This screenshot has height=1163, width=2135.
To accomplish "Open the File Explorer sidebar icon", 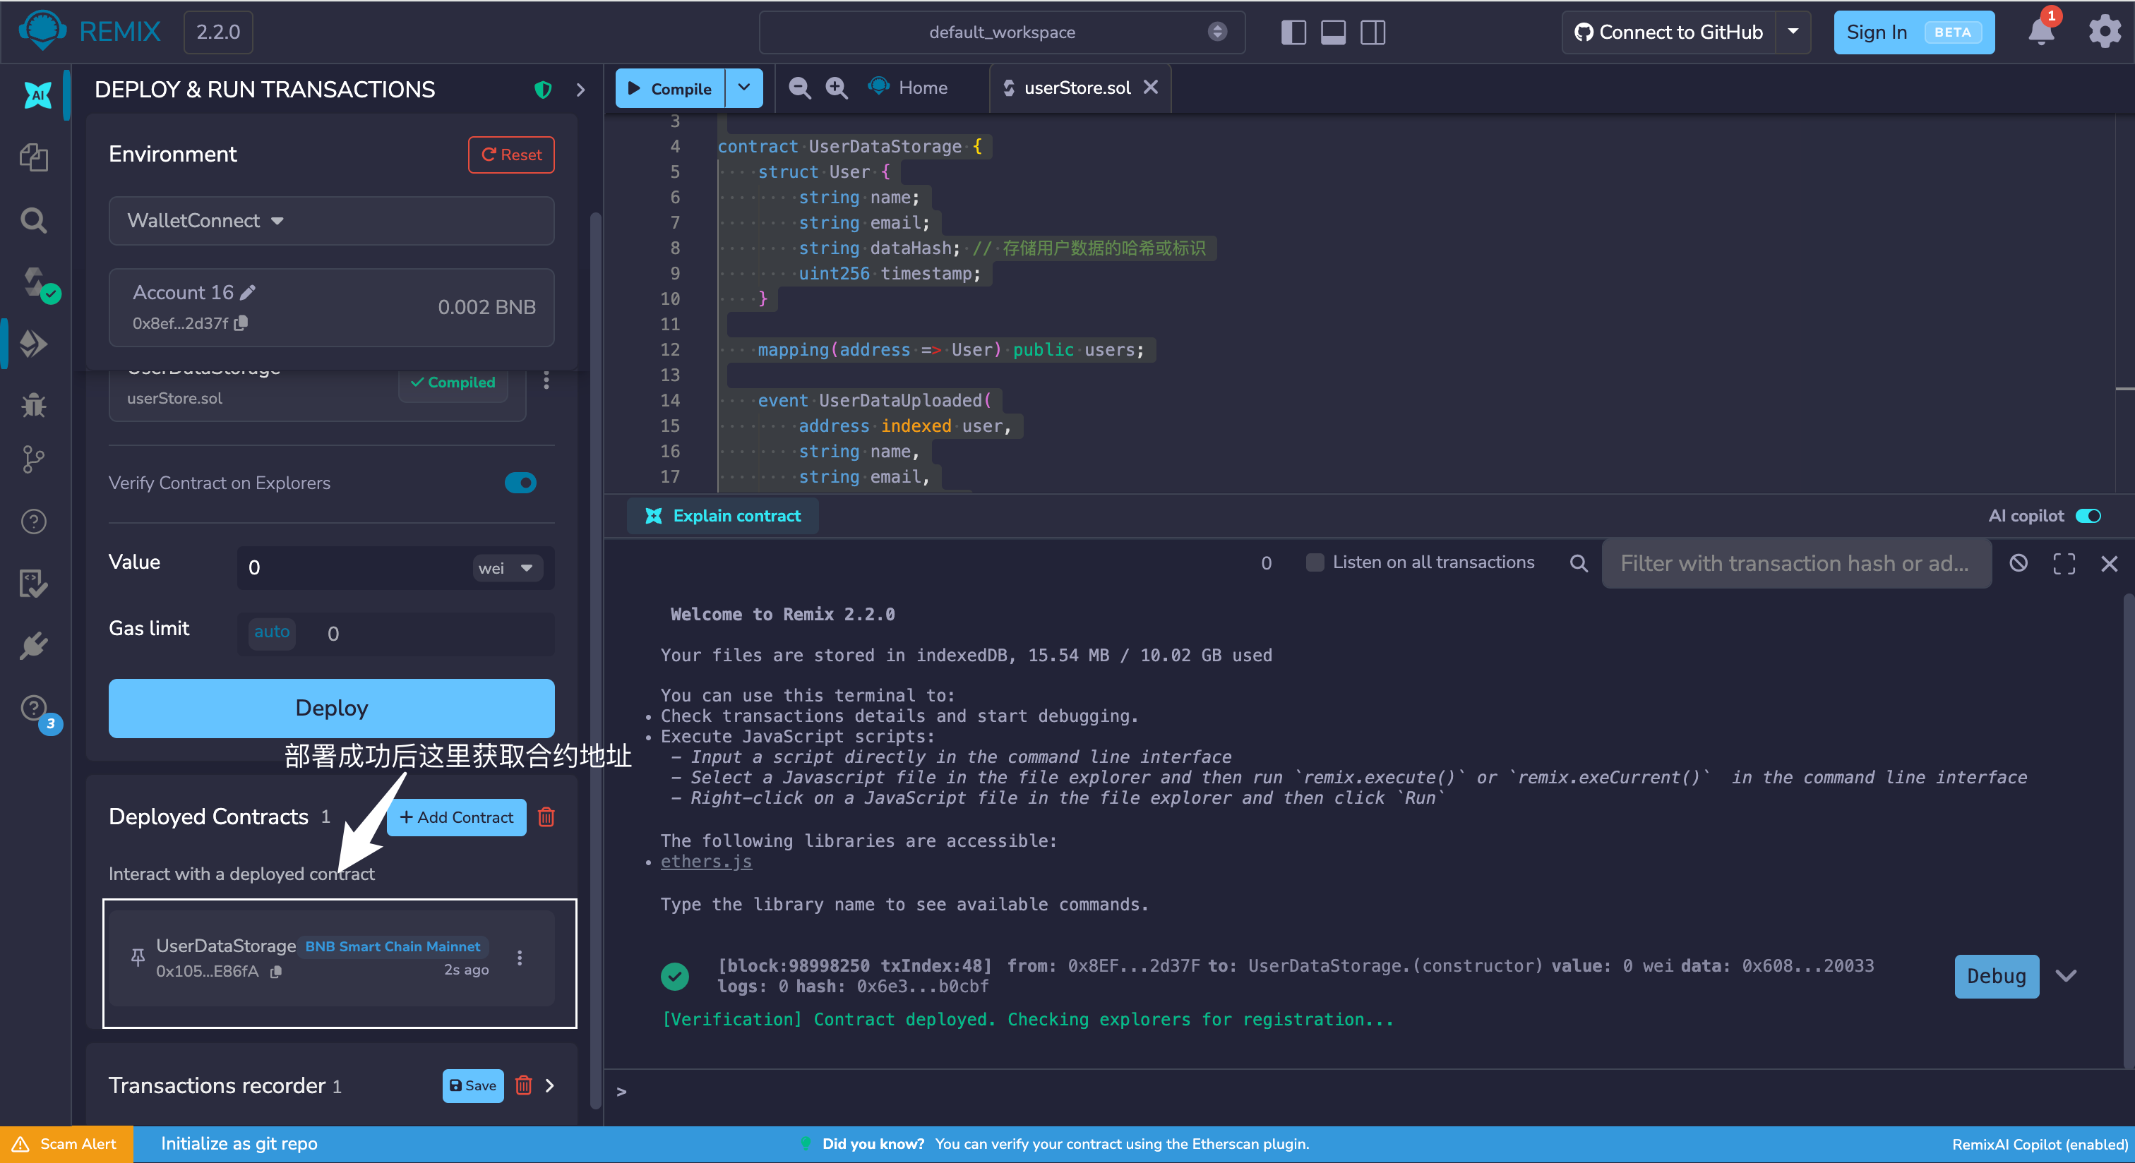I will point(34,157).
